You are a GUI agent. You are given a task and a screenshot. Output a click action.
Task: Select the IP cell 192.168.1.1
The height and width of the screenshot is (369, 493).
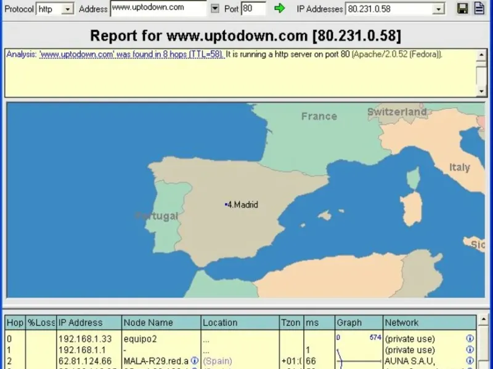pos(82,350)
